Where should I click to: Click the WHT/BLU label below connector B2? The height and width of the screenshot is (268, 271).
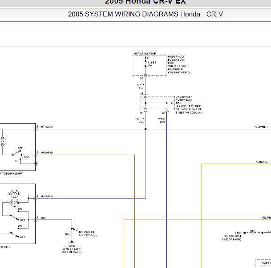[162, 120]
